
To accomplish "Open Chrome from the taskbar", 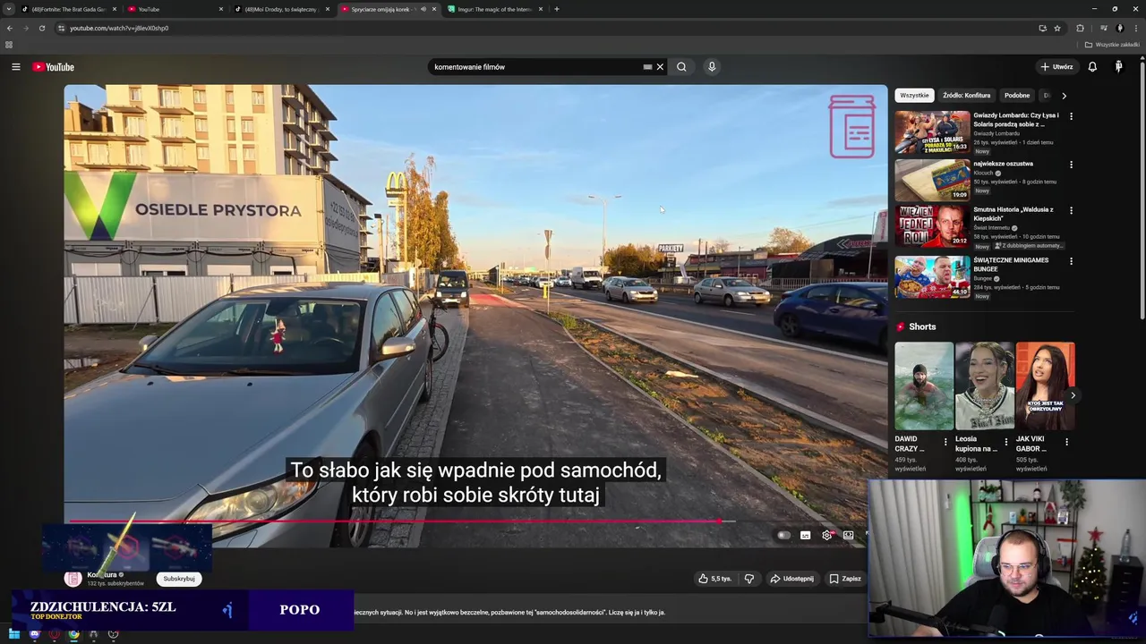I will (x=73, y=634).
